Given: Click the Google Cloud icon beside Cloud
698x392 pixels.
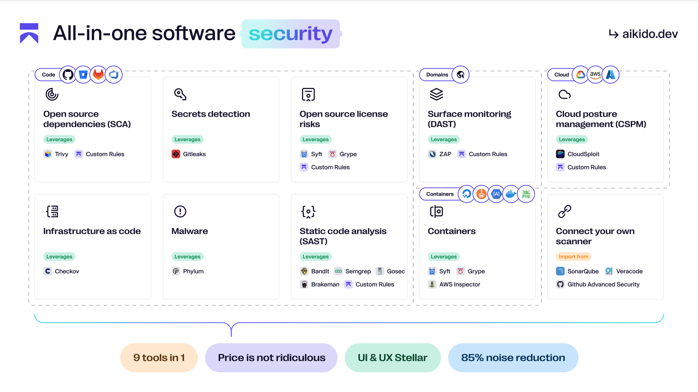Looking at the screenshot, I should pyautogui.click(x=580, y=75).
